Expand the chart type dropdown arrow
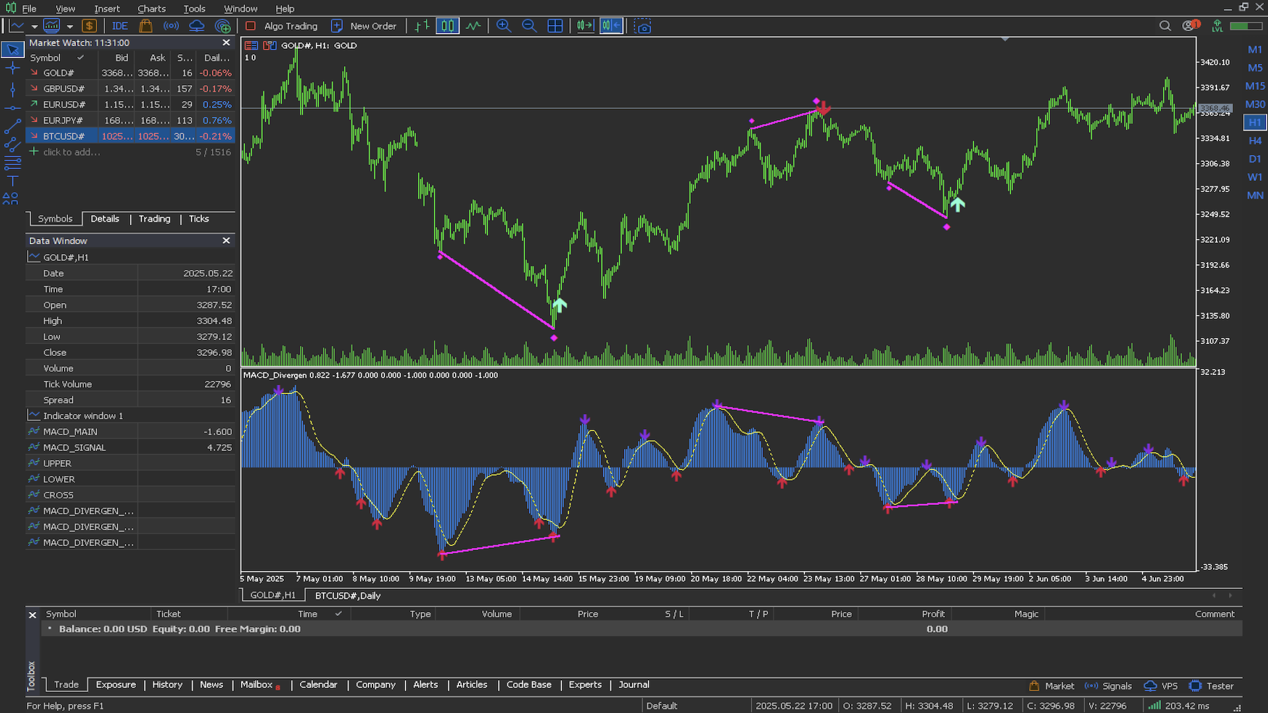Viewport: 1268px width, 713px height. click(x=34, y=26)
